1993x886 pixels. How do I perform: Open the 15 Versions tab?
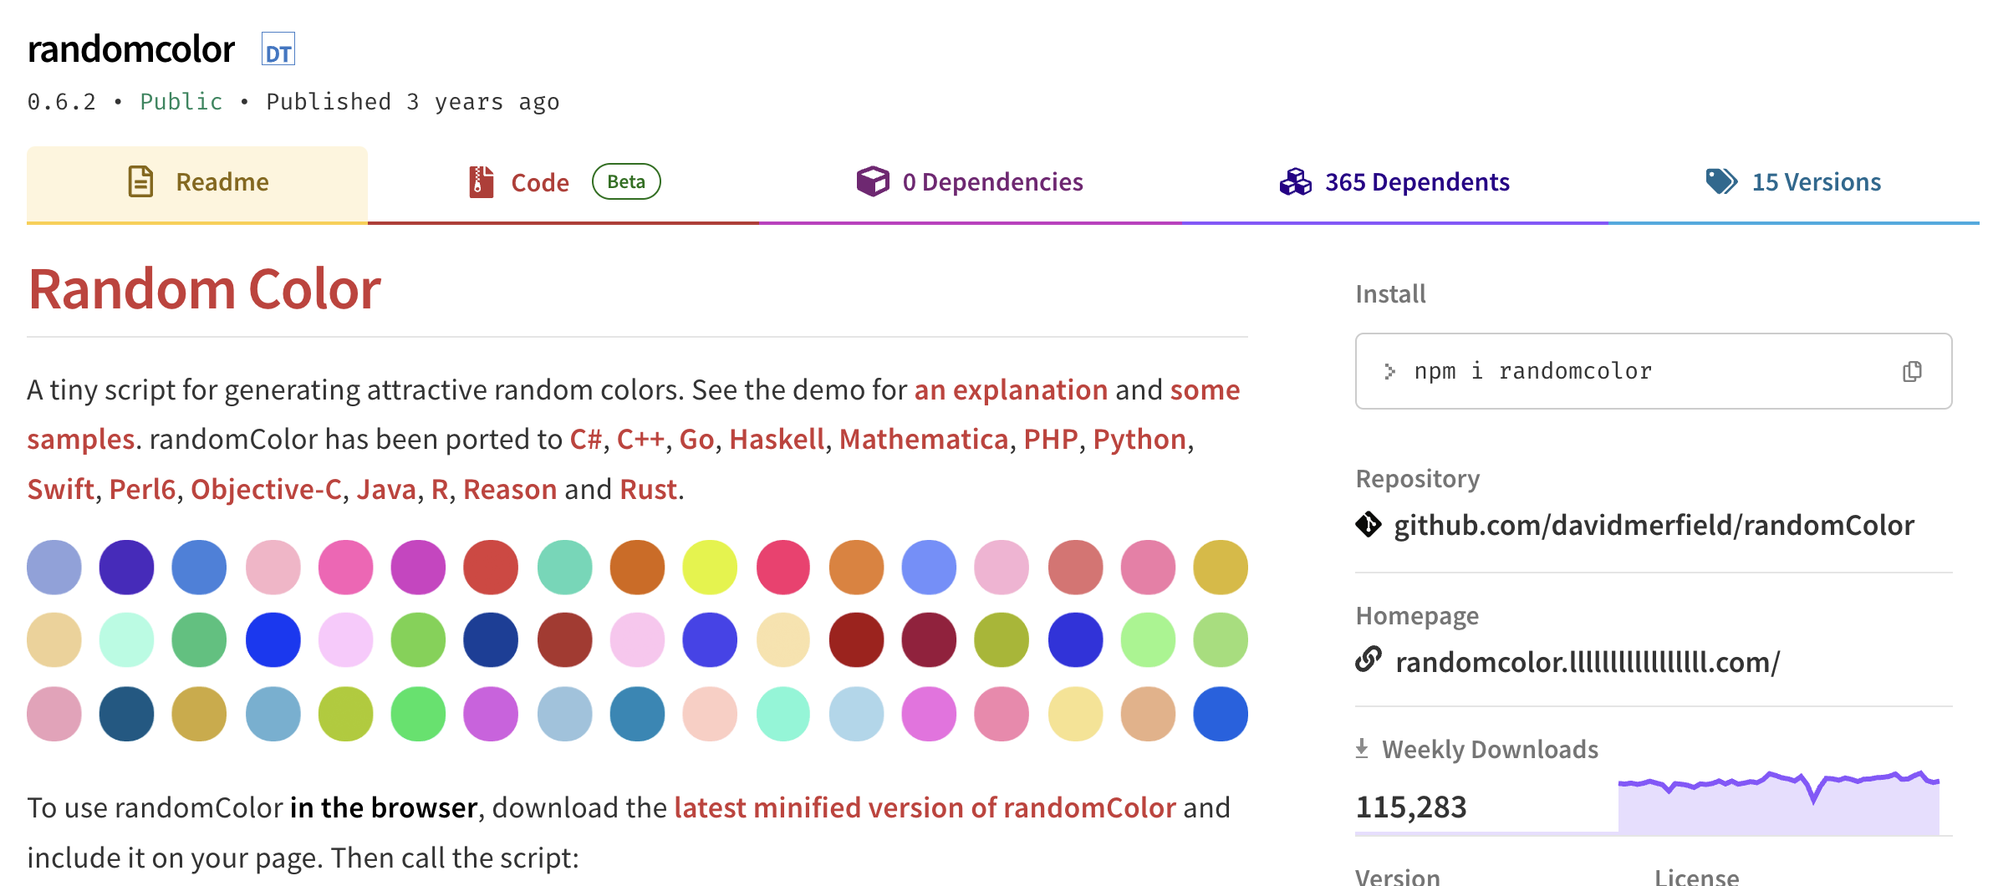pyautogui.click(x=1794, y=184)
